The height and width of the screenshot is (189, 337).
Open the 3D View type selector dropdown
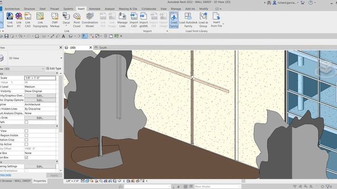tap(61, 58)
